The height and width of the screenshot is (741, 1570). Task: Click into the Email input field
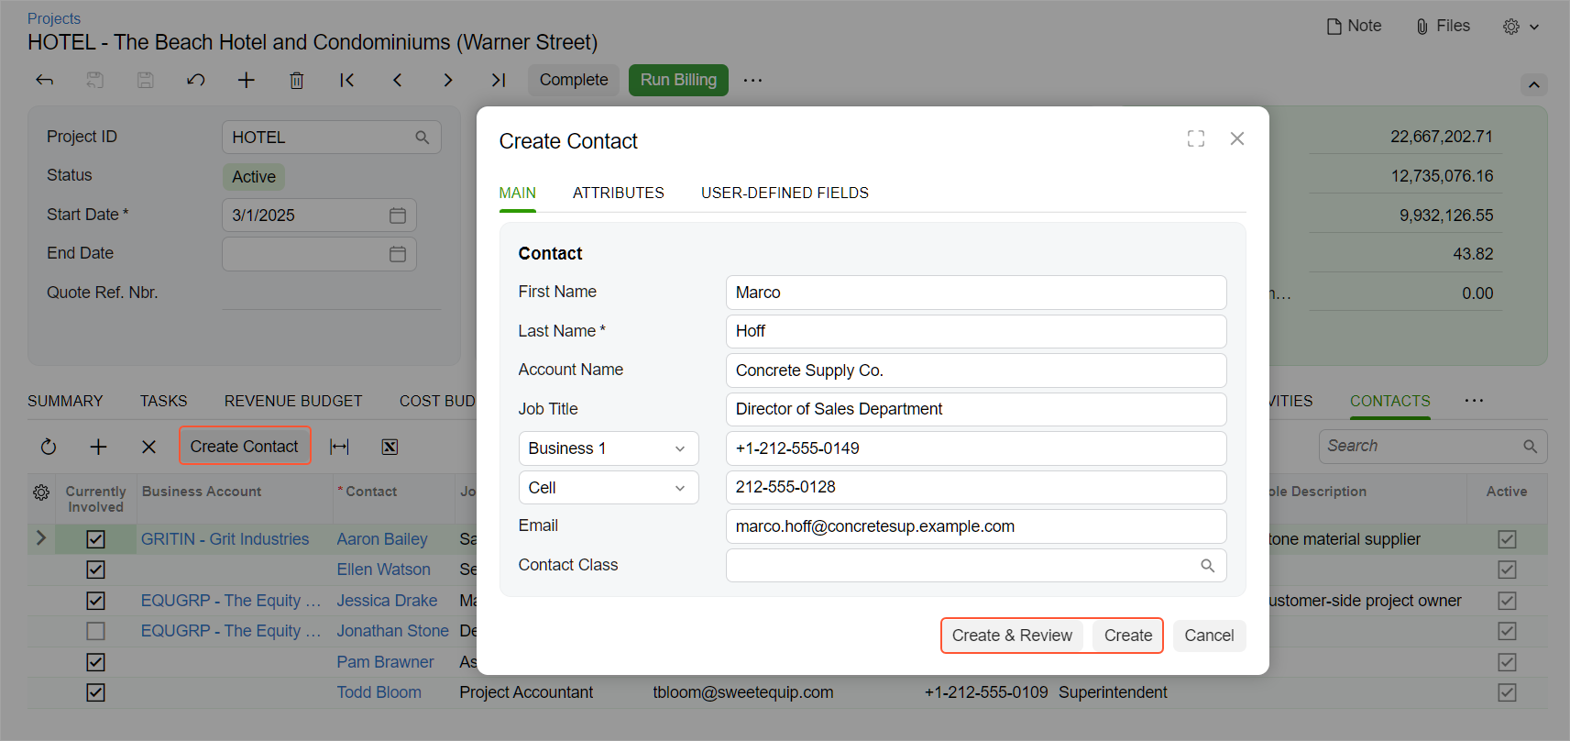click(975, 526)
